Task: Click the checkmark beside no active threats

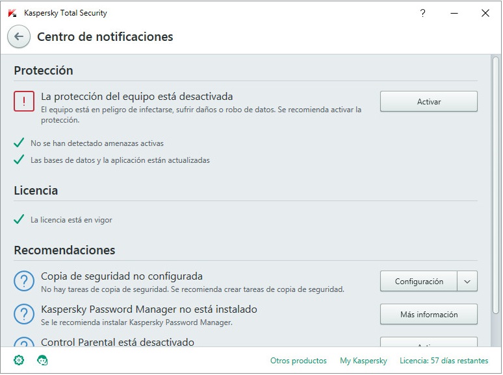Action: pyautogui.click(x=19, y=143)
